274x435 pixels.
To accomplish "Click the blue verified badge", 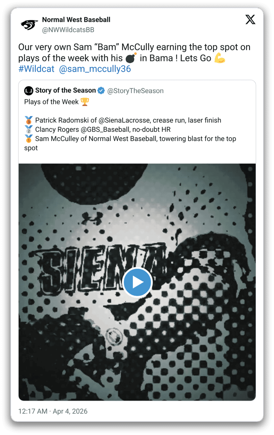I will point(101,91).
